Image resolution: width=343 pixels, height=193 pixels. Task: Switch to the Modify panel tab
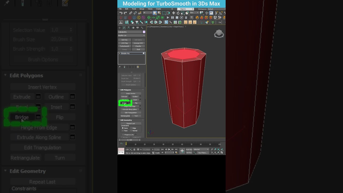tap(124, 28)
